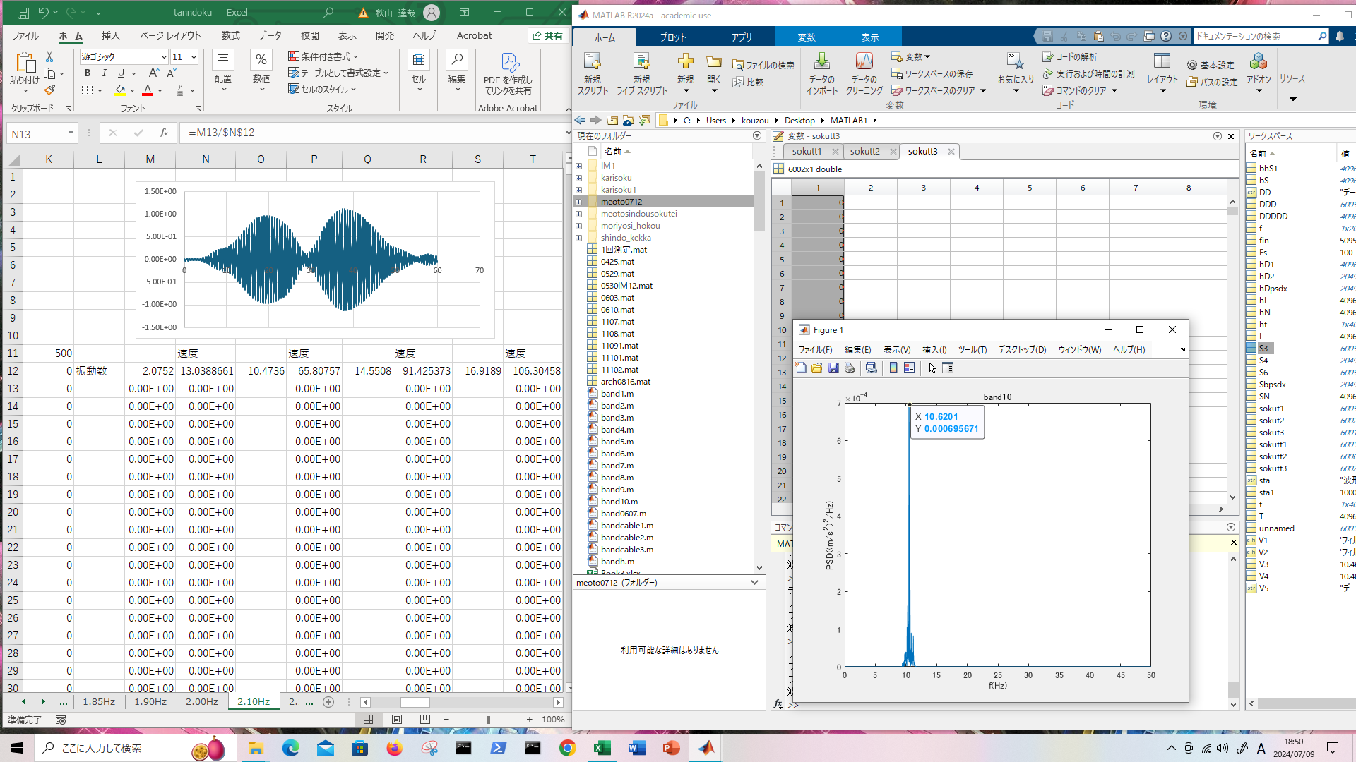Toggle Italic formatting in Excel
Viewport: 1356px width, 762px height.
point(104,73)
